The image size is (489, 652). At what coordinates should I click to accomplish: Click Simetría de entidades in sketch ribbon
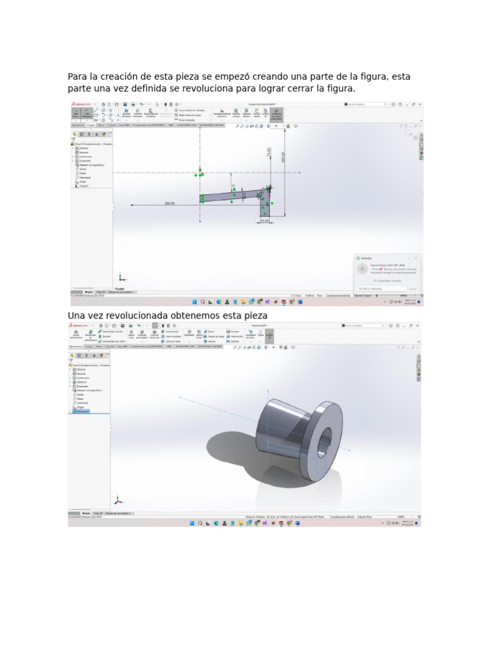click(x=190, y=110)
